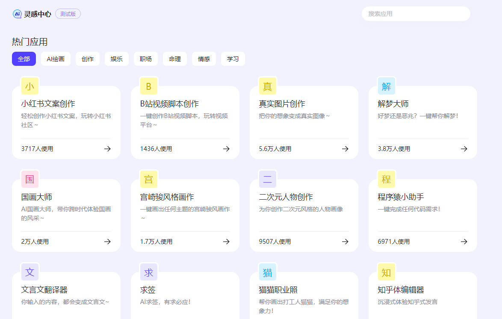Click the 1.7万人使用 usage count
502x319 pixels.
click(156, 242)
